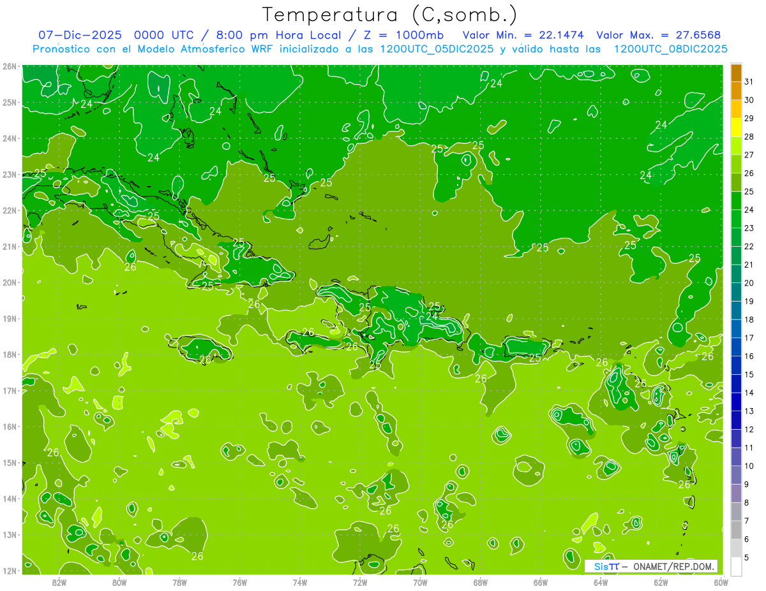Click the 78W longitude axis label
The width and height of the screenshot is (766, 591).
point(179,582)
